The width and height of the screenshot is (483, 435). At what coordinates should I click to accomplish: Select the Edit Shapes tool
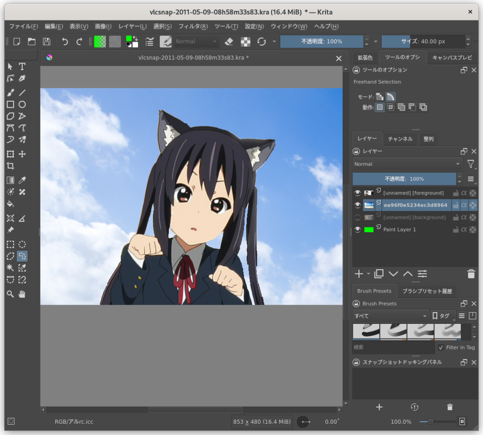tap(10, 79)
